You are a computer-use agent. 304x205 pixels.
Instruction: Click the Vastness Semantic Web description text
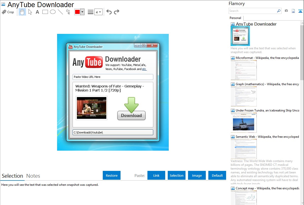[264, 172]
